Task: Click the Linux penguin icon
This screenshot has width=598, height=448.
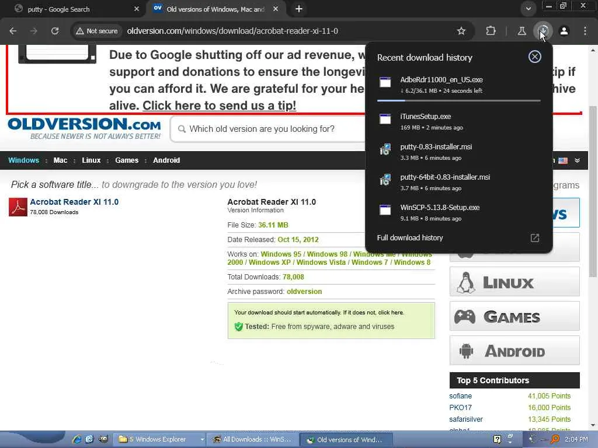Action: 466,282
